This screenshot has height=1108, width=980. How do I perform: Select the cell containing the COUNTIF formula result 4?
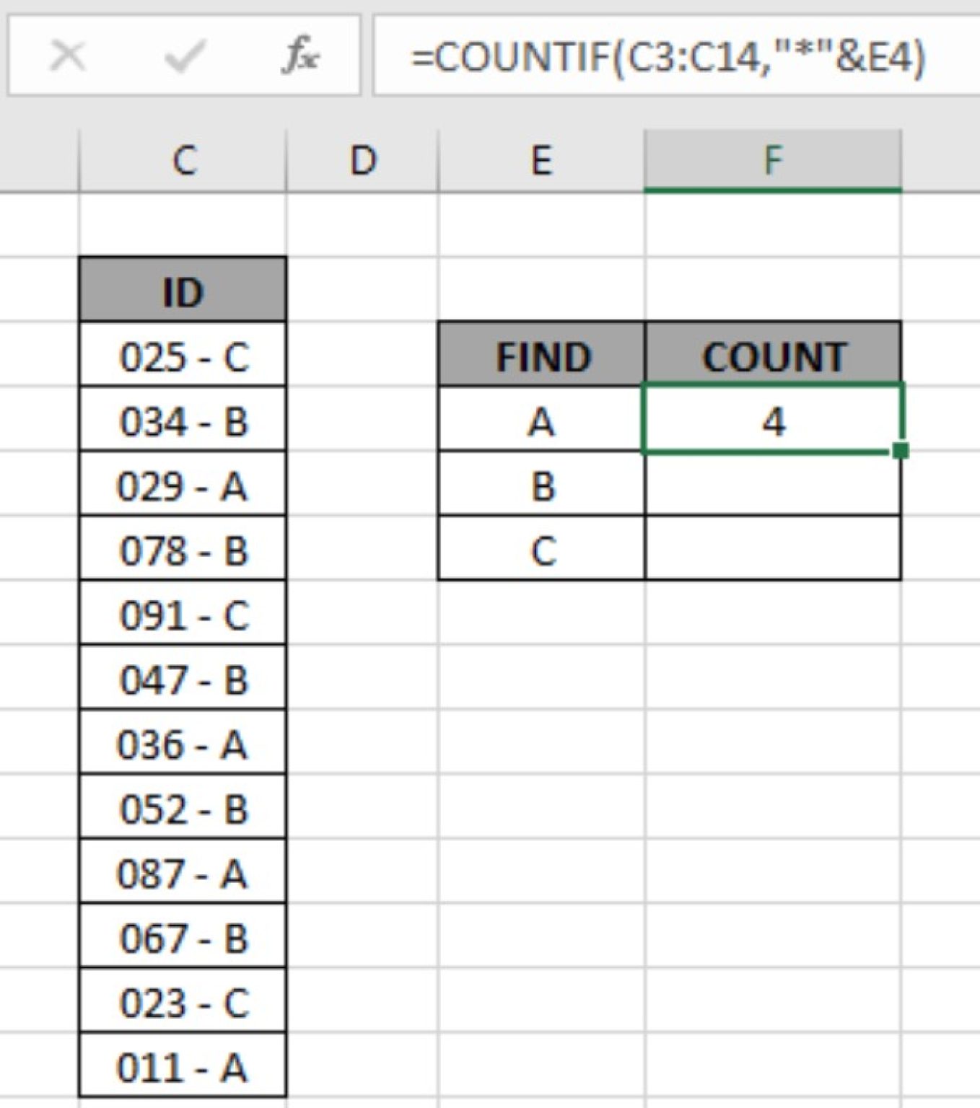774,422
